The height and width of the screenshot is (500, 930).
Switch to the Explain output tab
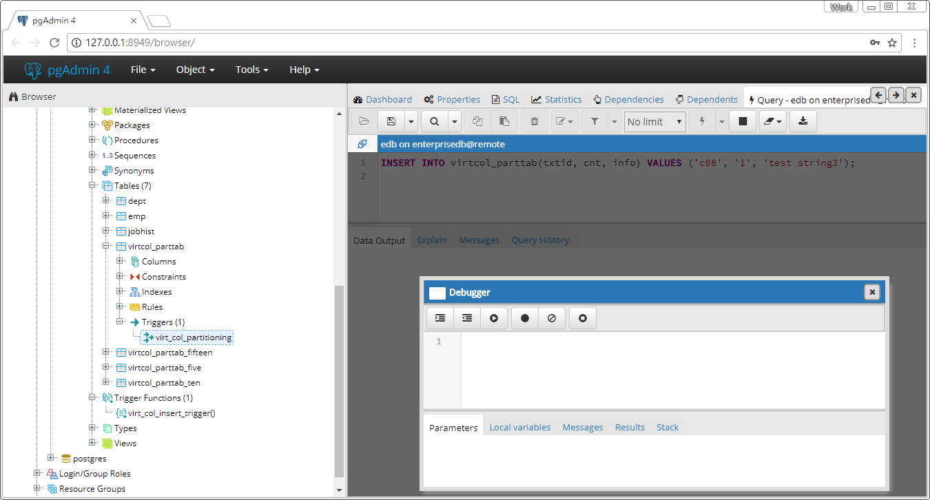point(432,240)
